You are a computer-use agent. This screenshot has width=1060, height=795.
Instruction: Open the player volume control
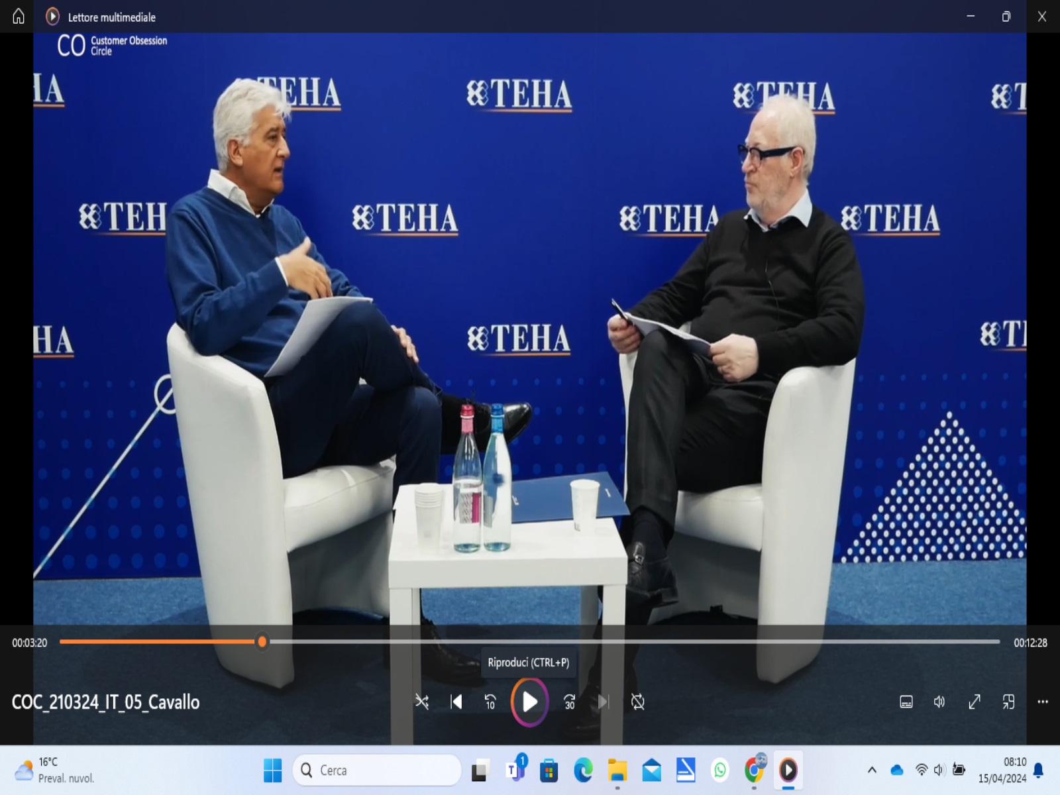(x=939, y=702)
